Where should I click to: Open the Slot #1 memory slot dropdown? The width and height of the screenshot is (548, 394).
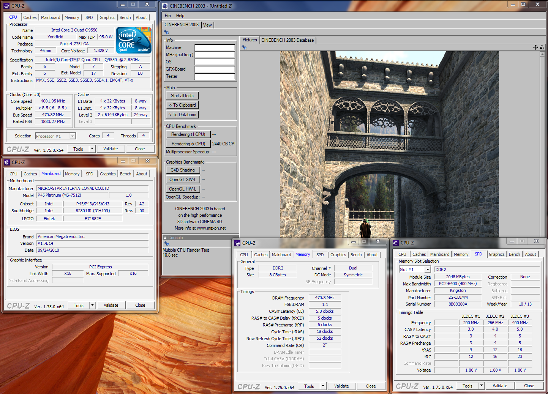click(428, 269)
